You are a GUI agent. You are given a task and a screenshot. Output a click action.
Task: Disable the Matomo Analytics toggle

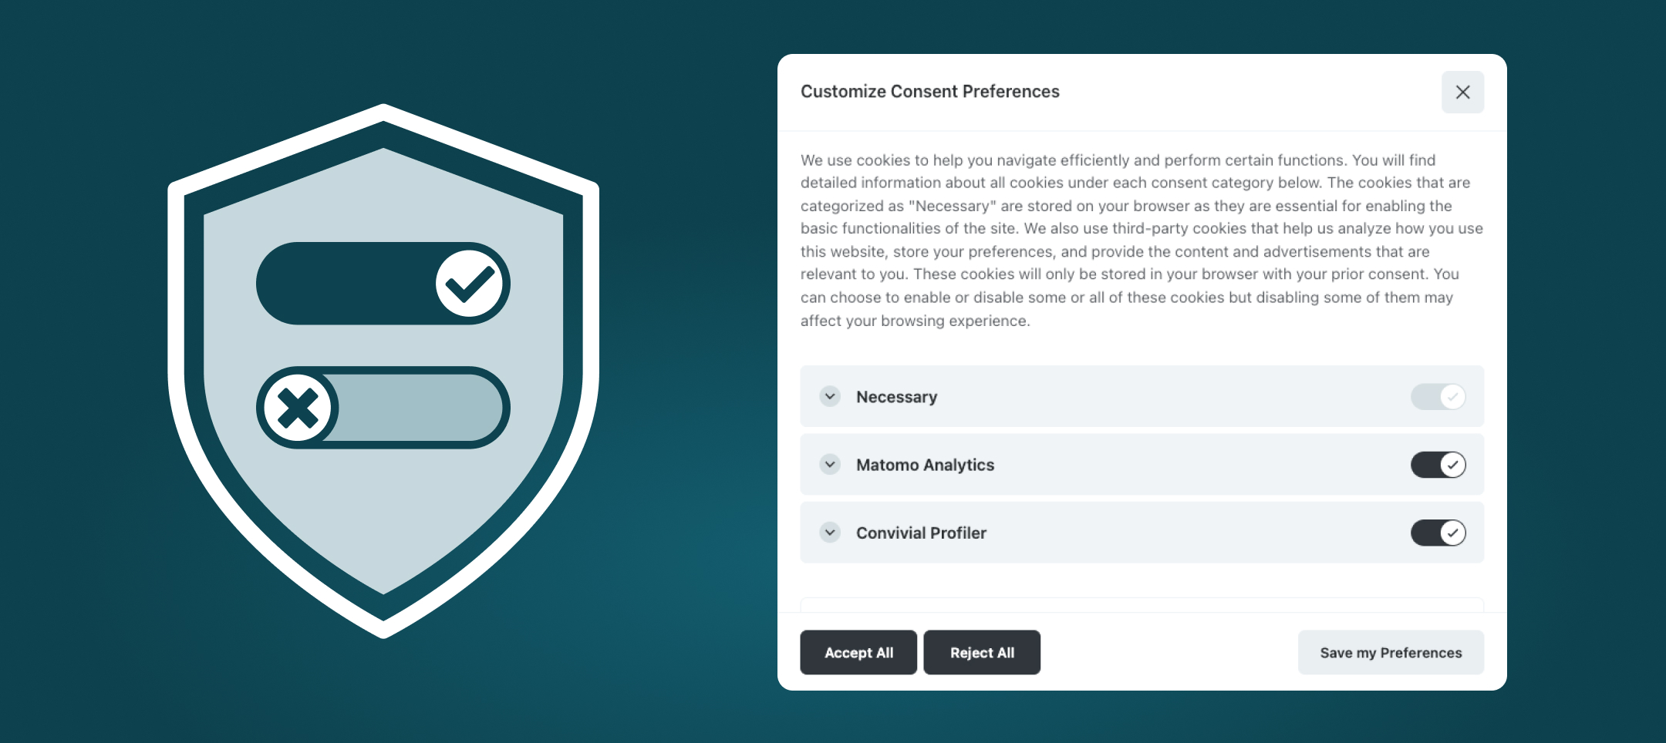(x=1438, y=465)
